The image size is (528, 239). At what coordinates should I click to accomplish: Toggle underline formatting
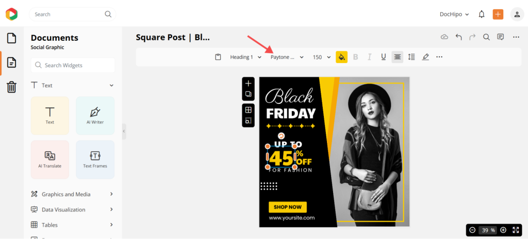point(383,57)
